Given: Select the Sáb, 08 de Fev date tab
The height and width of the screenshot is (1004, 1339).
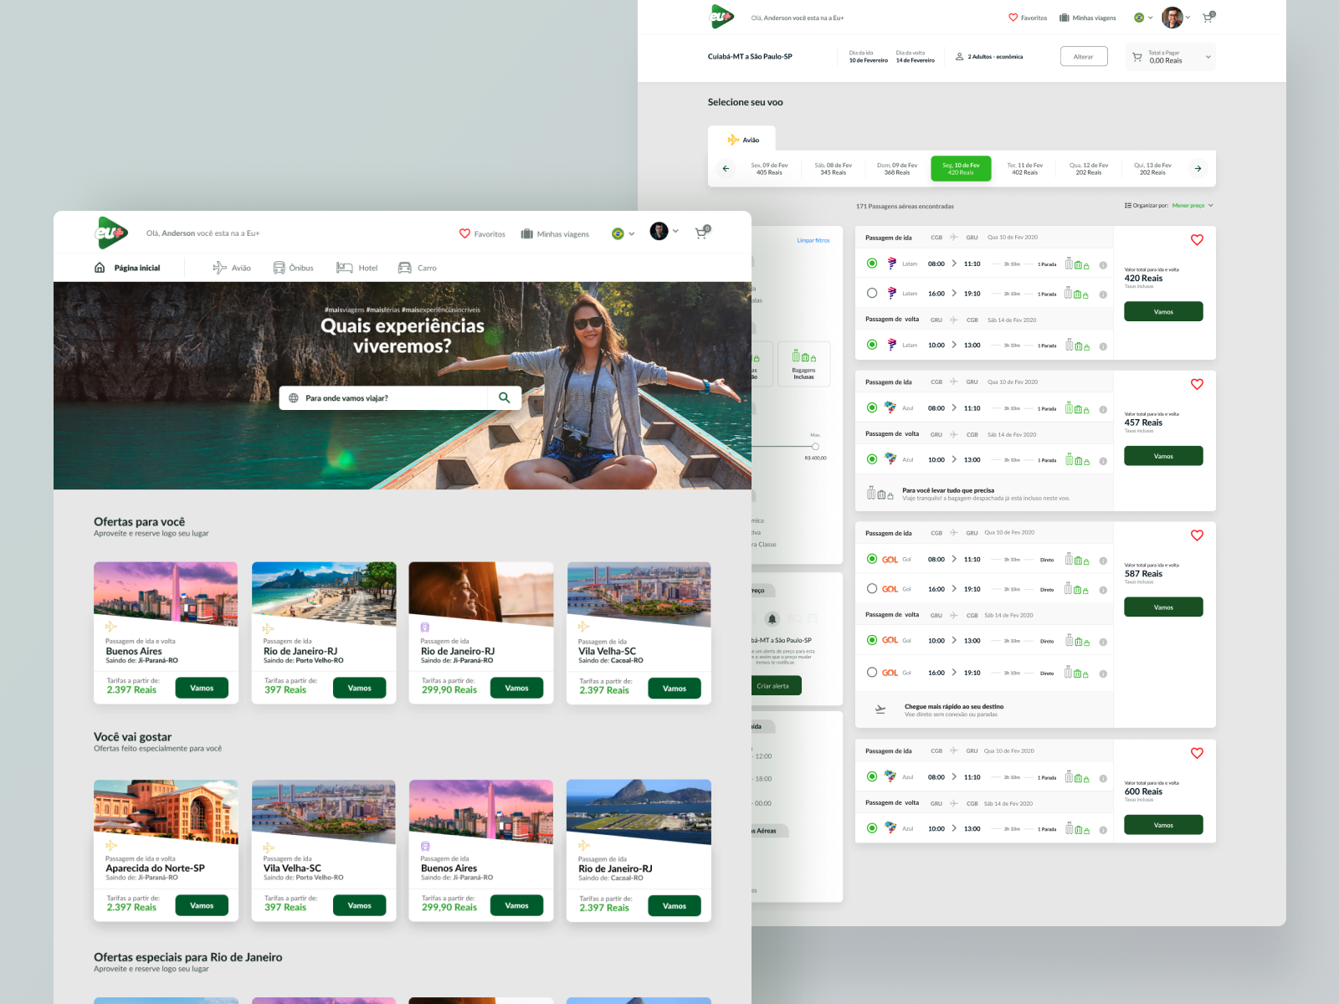Looking at the screenshot, I should [x=834, y=169].
